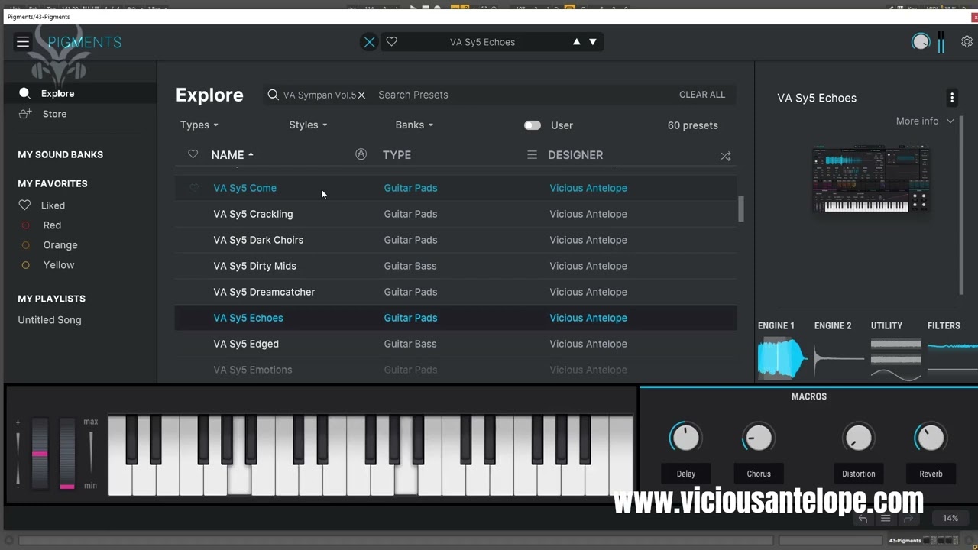978x550 pixels.
Task: Like the VA Sy5 Echoes preset with the top-bar heart
Action: [x=392, y=42]
